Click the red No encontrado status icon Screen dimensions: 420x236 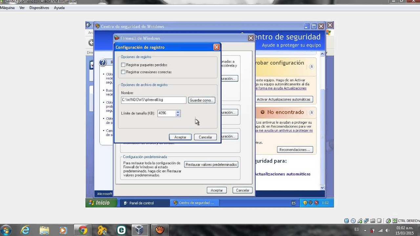[x=262, y=112]
